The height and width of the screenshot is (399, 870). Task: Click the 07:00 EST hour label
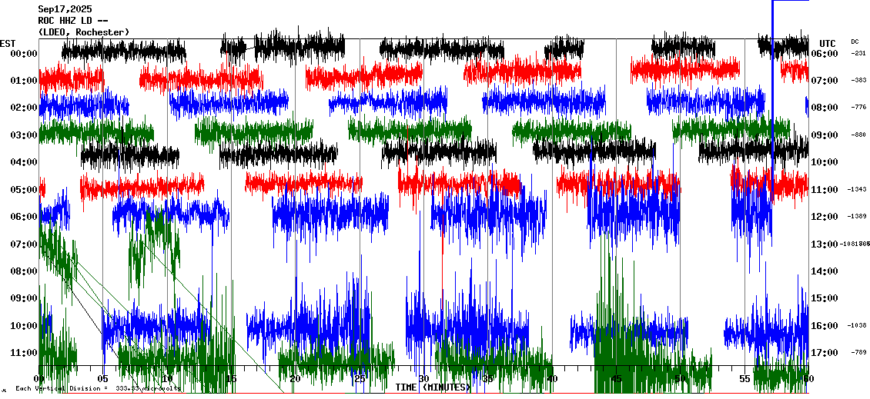pos(24,244)
